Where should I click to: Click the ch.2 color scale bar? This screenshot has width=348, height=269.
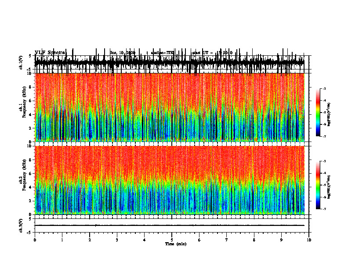tap(318, 185)
